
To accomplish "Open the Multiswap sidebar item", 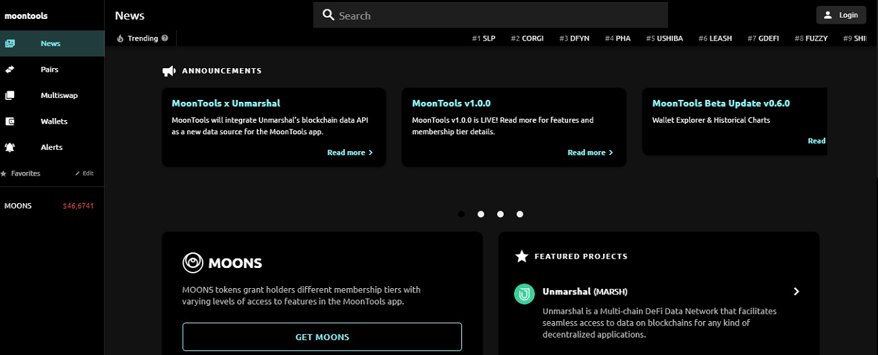I will coord(52,95).
